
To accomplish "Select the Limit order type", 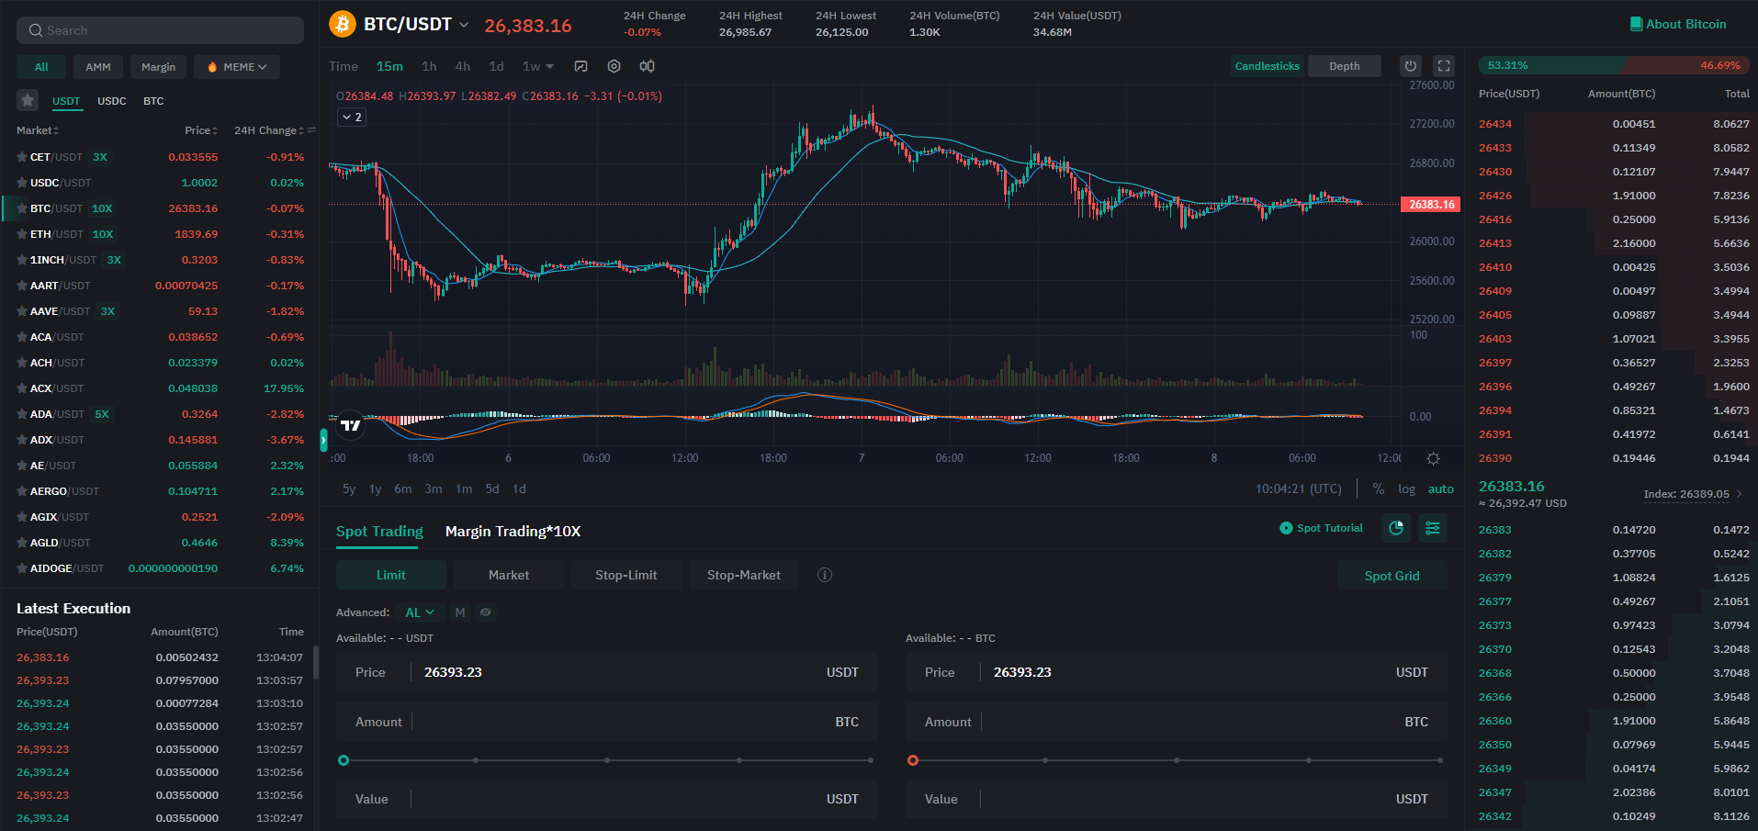I will [391, 575].
